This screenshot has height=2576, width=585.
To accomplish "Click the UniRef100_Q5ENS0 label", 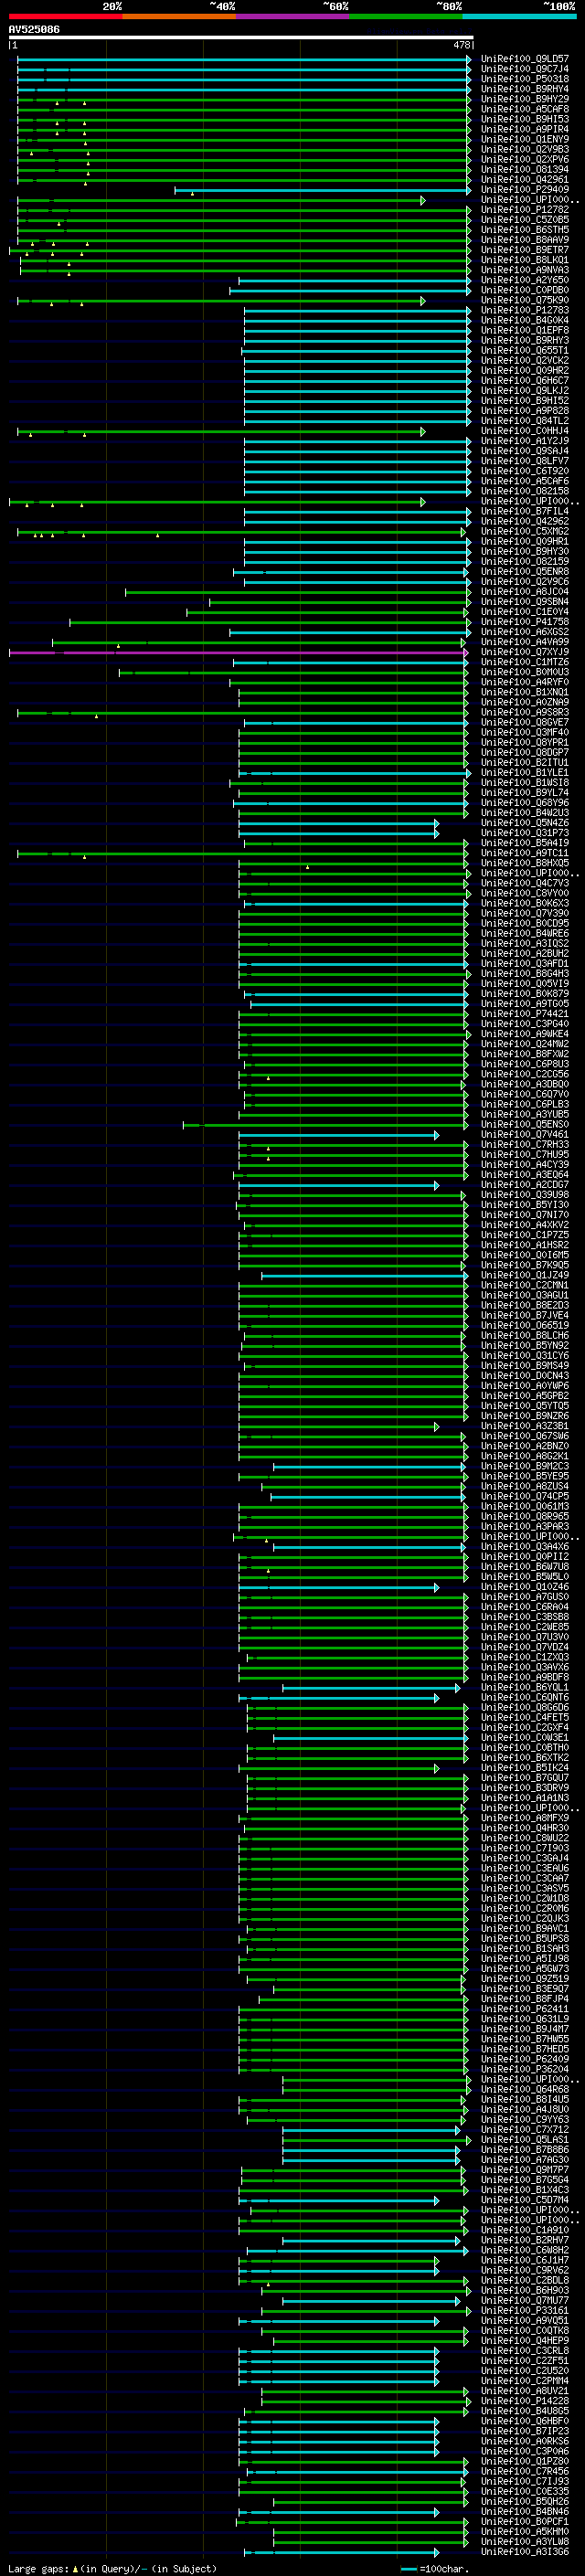I will [524, 1125].
